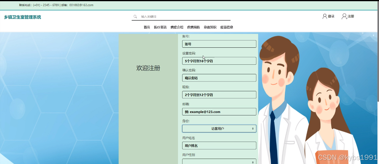The width and height of the screenshot is (379, 164).
Task: Click the login user icon
Action: [325, 16]
